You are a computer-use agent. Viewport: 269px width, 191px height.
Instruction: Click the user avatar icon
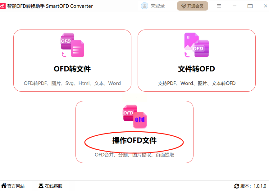coord(144,6)
